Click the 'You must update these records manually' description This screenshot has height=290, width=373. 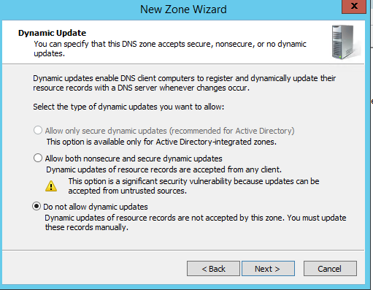pos(196,222)
